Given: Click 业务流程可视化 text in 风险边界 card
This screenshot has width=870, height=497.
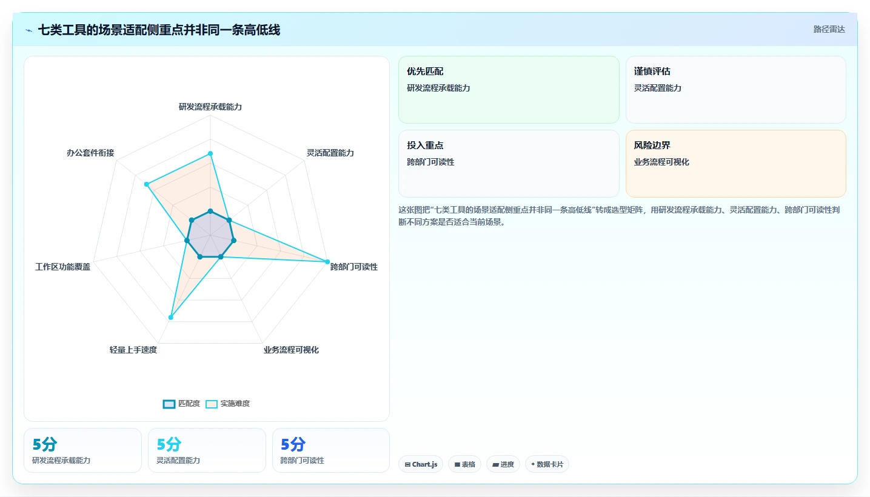Looking at the screenshot, I should pyautogui.click(x=661, y=162).
